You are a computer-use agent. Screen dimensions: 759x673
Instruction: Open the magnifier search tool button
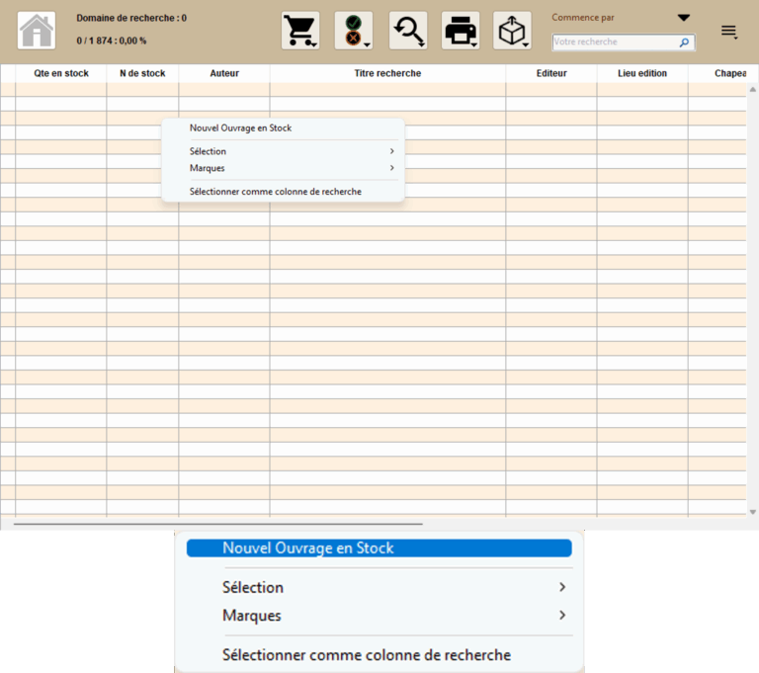[407, 31]
